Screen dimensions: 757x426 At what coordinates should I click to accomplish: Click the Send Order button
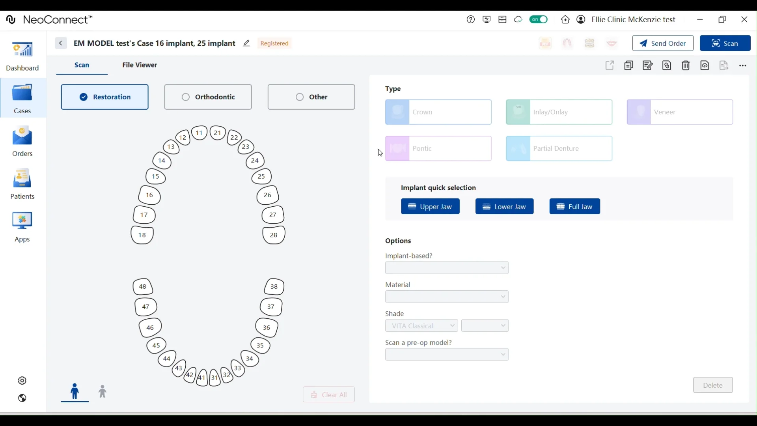662,43
